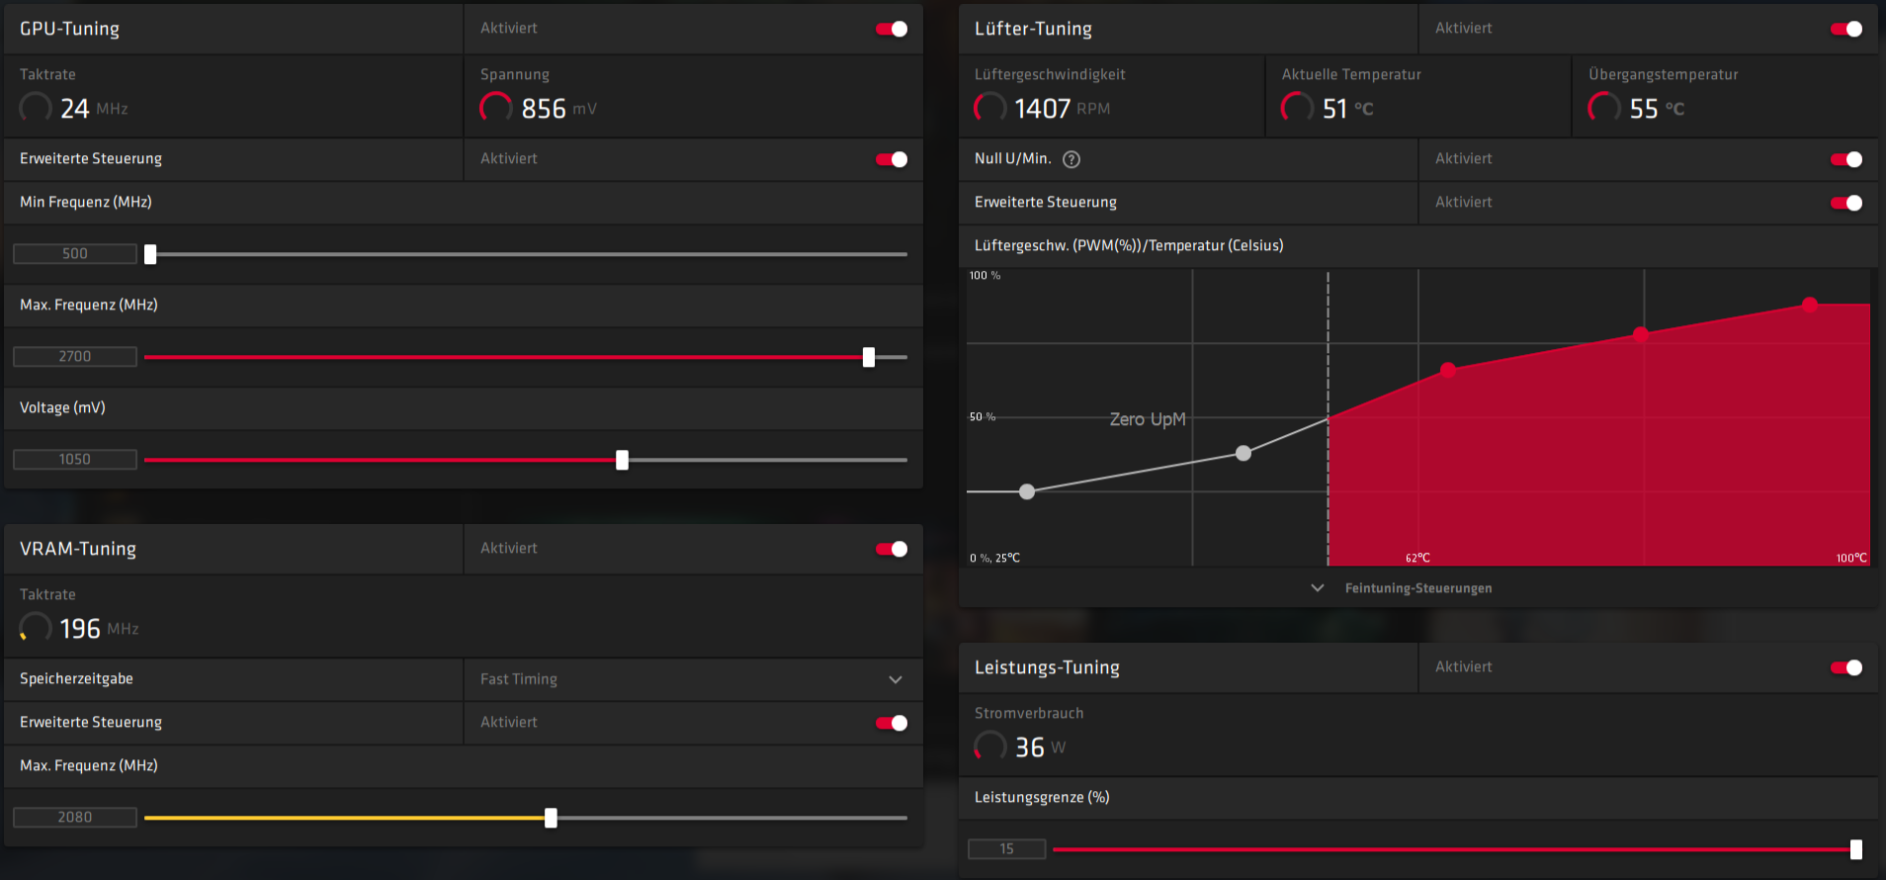Click the 856 mV voltage reading

coord(559,109)
